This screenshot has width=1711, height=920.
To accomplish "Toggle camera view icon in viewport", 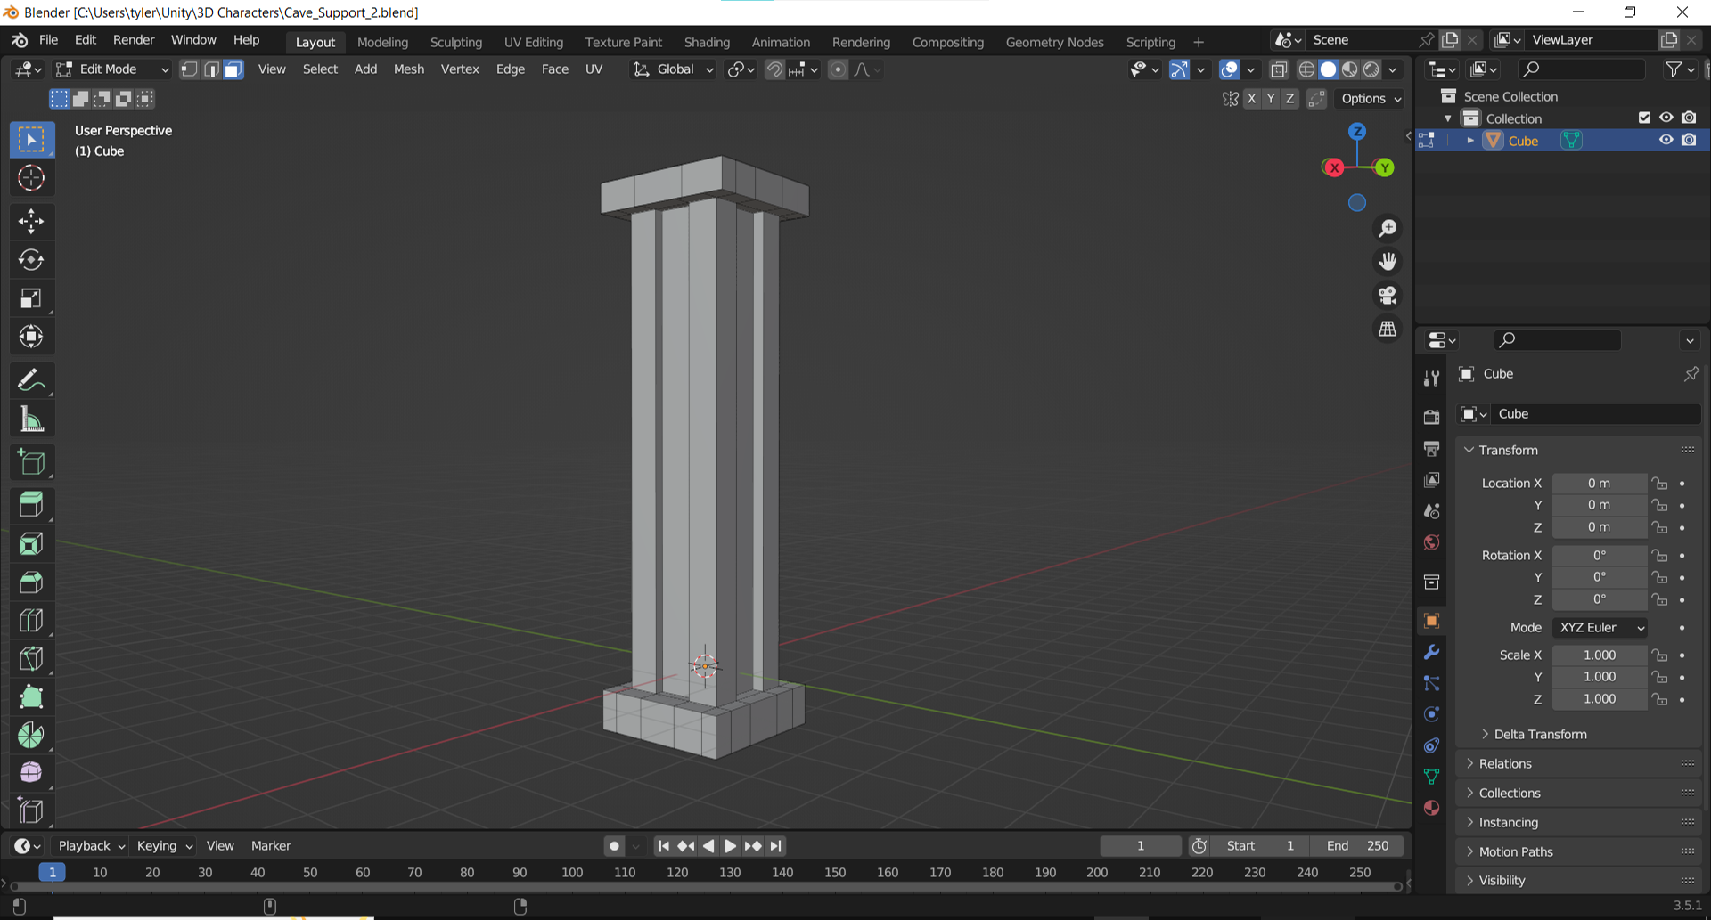I will 1388,295.
